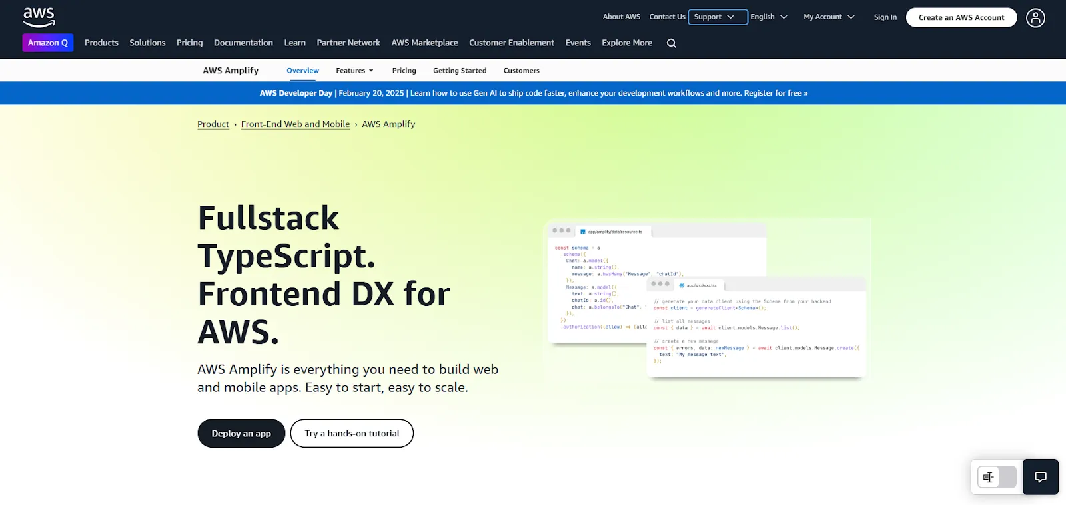This screenshot has width=1066, height=505.
Task: Open the Events menu
Action: (x=578, y=43)
